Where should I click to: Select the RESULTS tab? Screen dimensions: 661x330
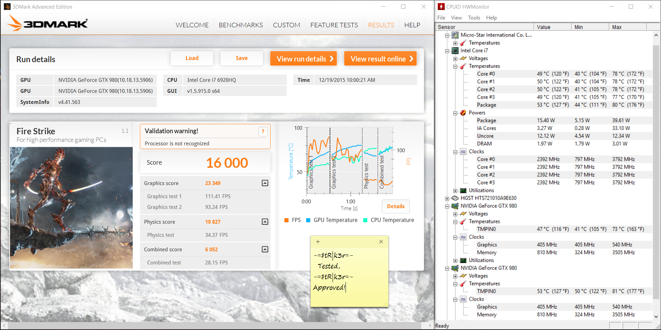pyautogui.click(x=381, y=25)
